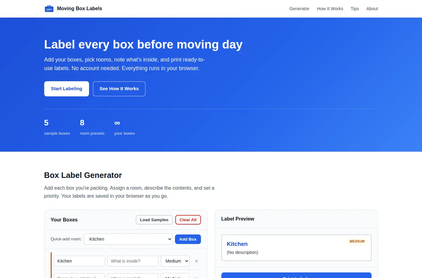Viewport: 422px width, 278px height.
Task: Click the Kitchen room name input field
Action: (x=79, y=261)
